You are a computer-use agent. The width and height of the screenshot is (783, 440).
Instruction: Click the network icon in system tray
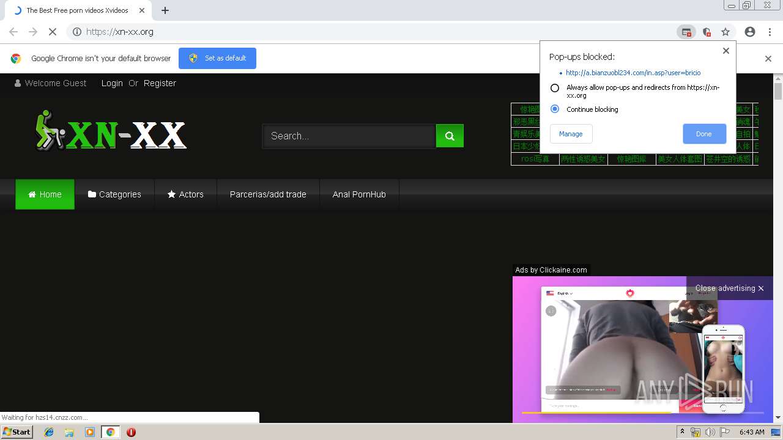pos(696,432)
